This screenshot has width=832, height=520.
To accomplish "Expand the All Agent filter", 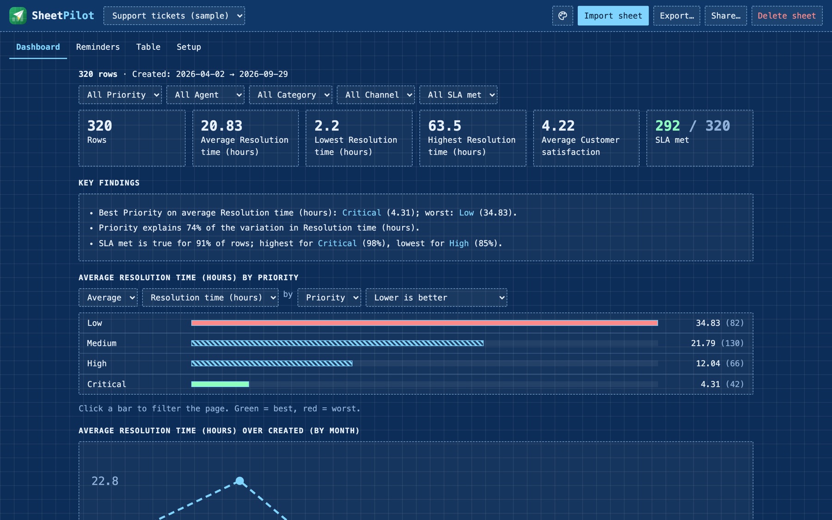I will [205, 95].
